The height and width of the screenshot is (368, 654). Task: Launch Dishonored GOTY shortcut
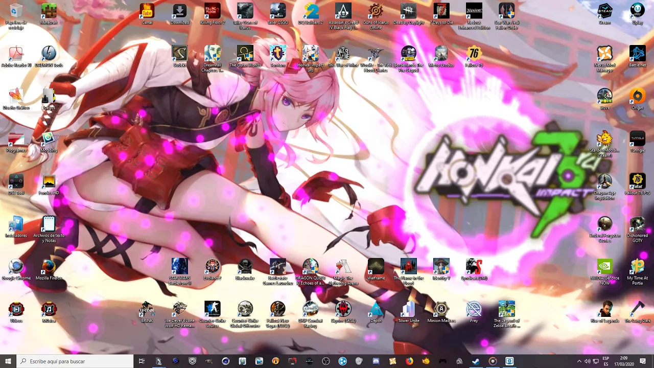(x=637, y=229)
